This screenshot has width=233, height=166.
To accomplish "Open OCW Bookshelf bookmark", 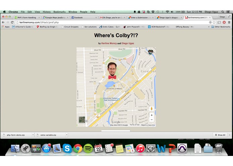I will [159, 27].
